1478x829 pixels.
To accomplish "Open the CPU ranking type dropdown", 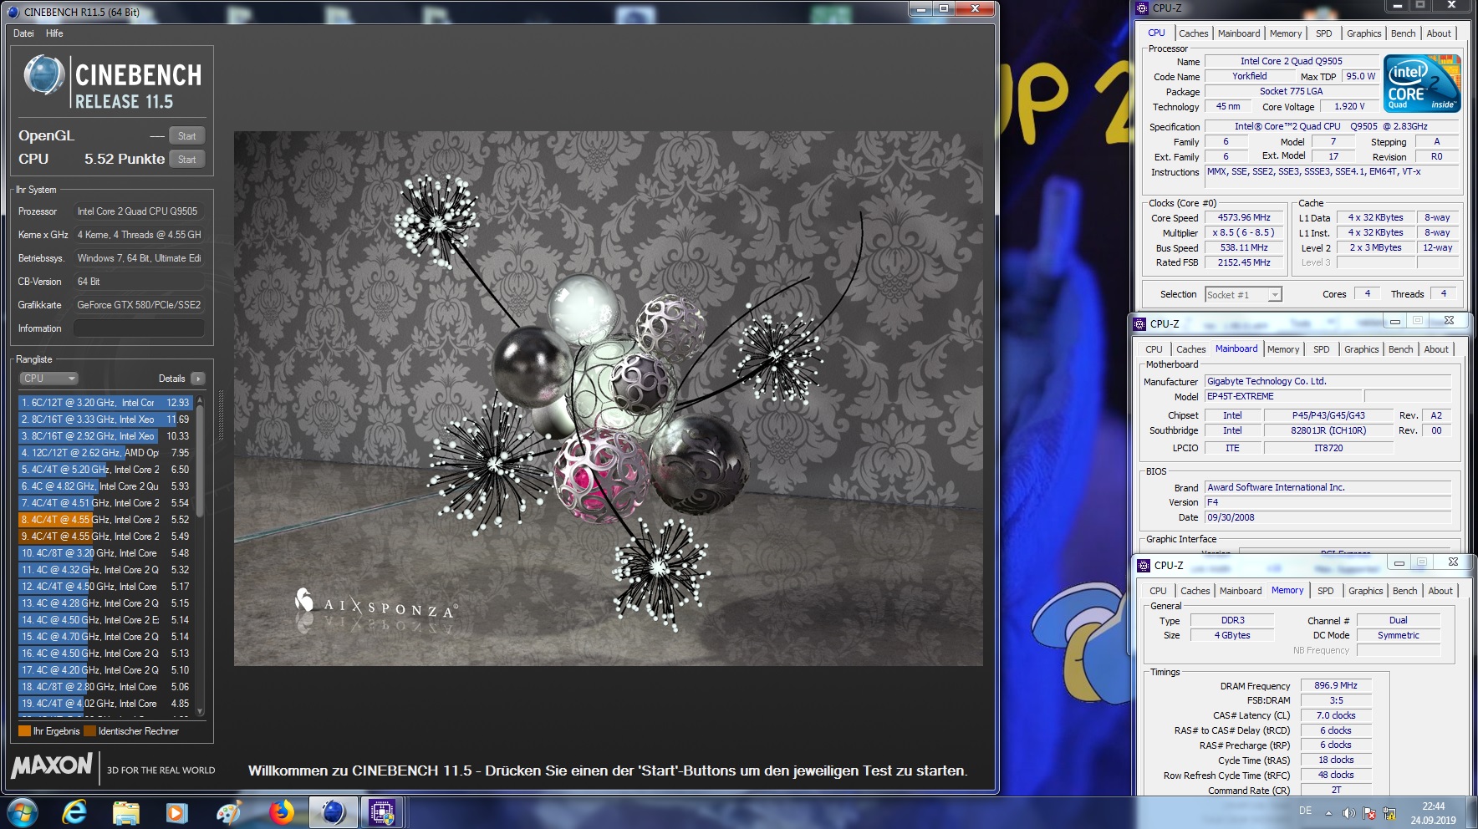I will click(48, 379).
